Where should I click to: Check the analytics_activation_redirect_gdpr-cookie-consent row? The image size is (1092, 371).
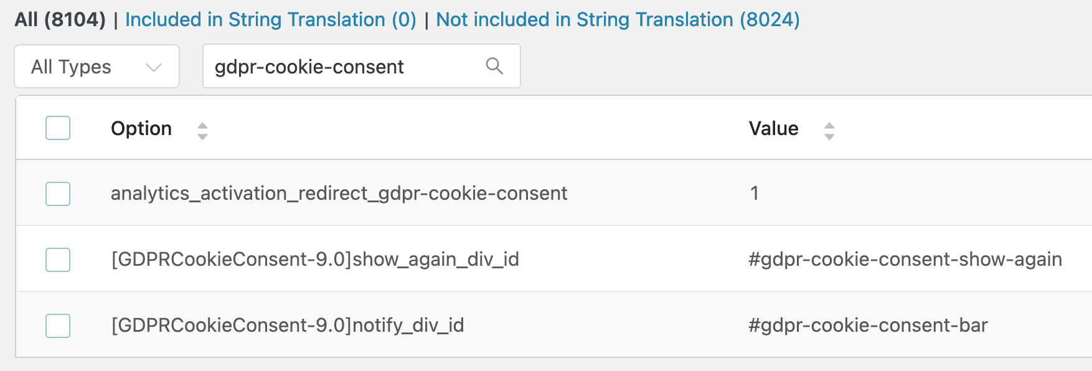coord(58,194)
